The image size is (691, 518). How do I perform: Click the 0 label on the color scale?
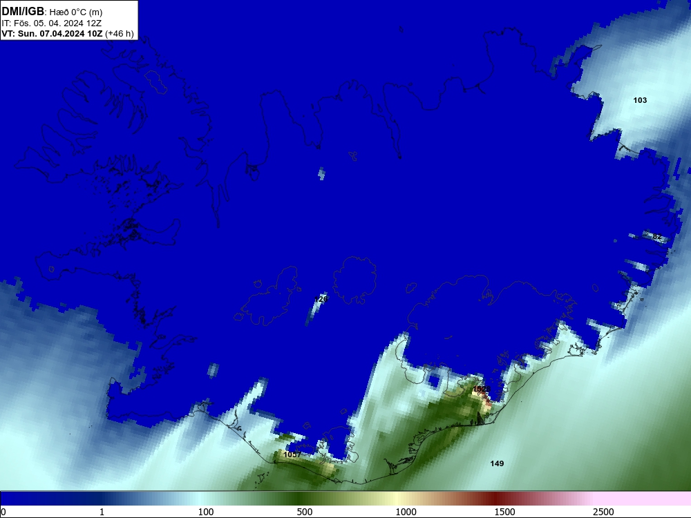[x=3, y=512]
